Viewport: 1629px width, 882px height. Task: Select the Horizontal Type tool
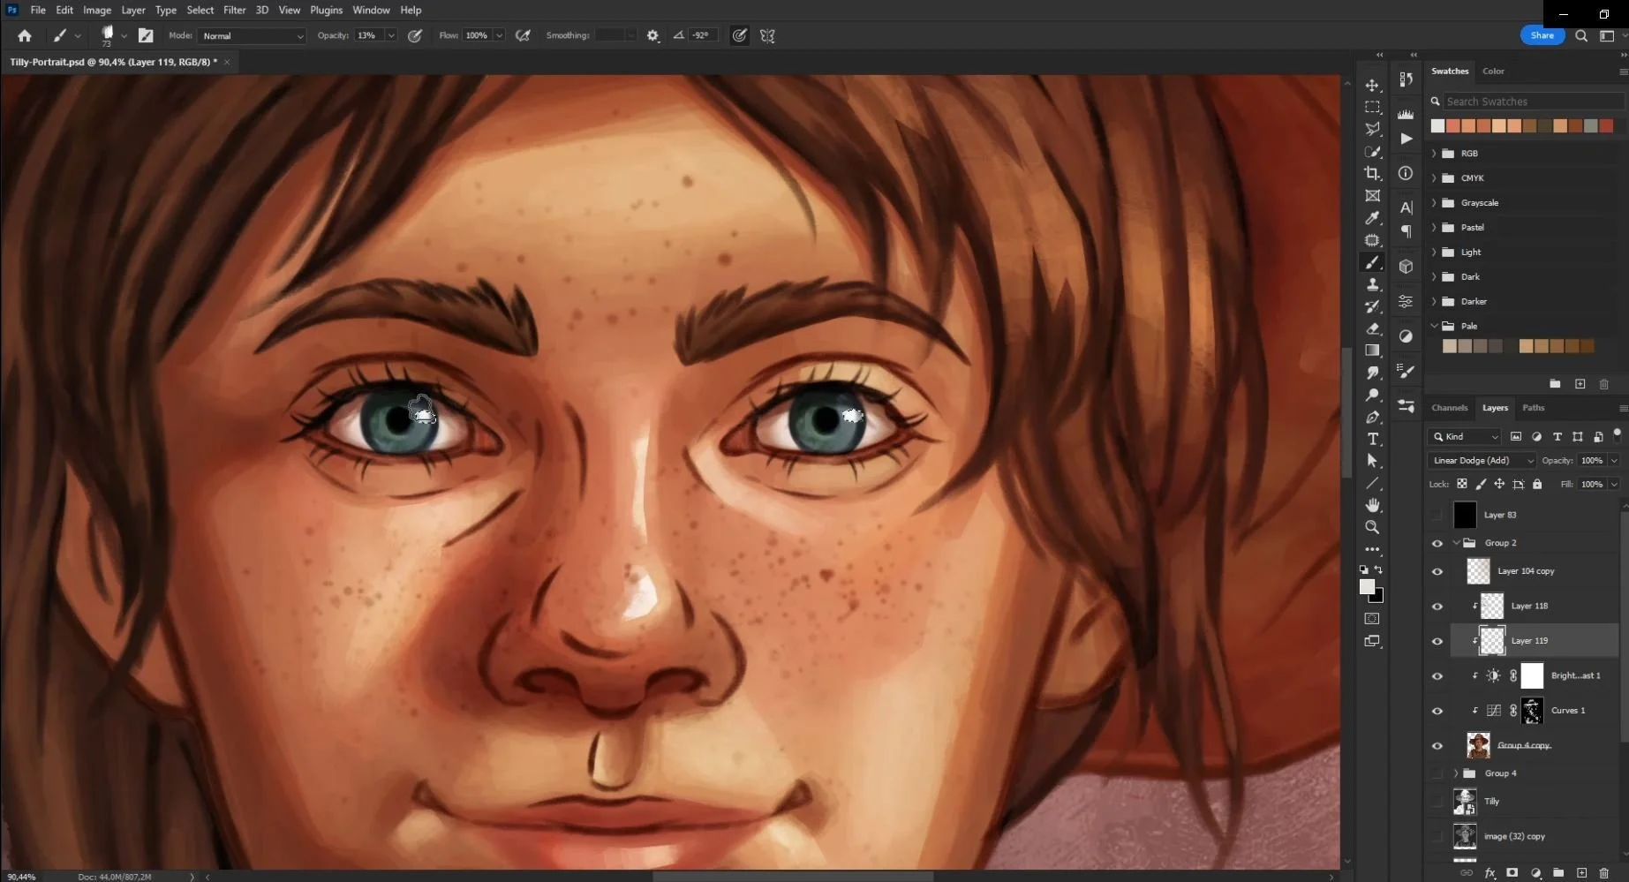(x=1372, y=439)
